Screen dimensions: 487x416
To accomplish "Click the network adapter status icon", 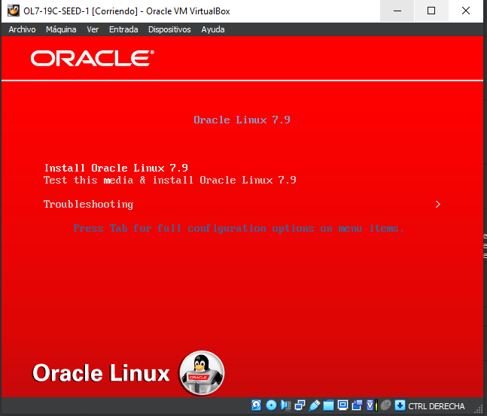I will pos(300,405).
